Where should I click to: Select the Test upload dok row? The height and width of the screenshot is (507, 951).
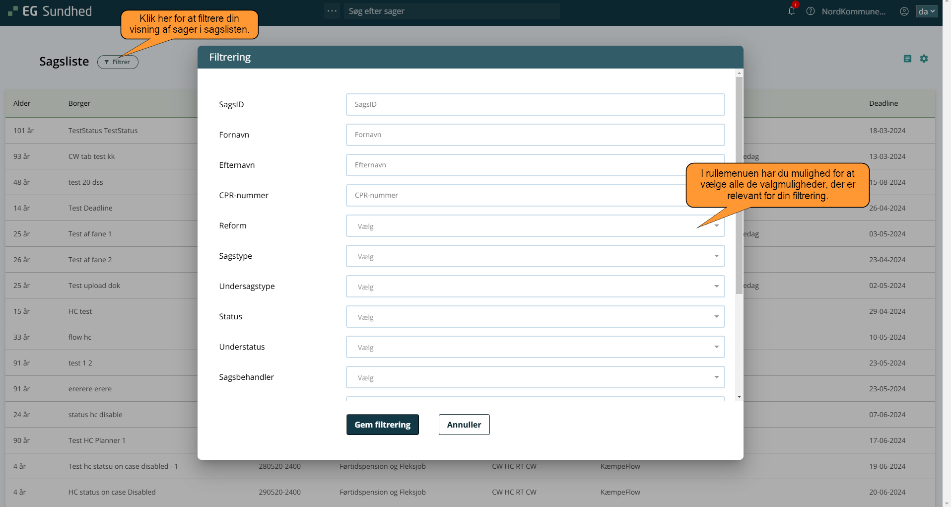click(x=470, y=286)
